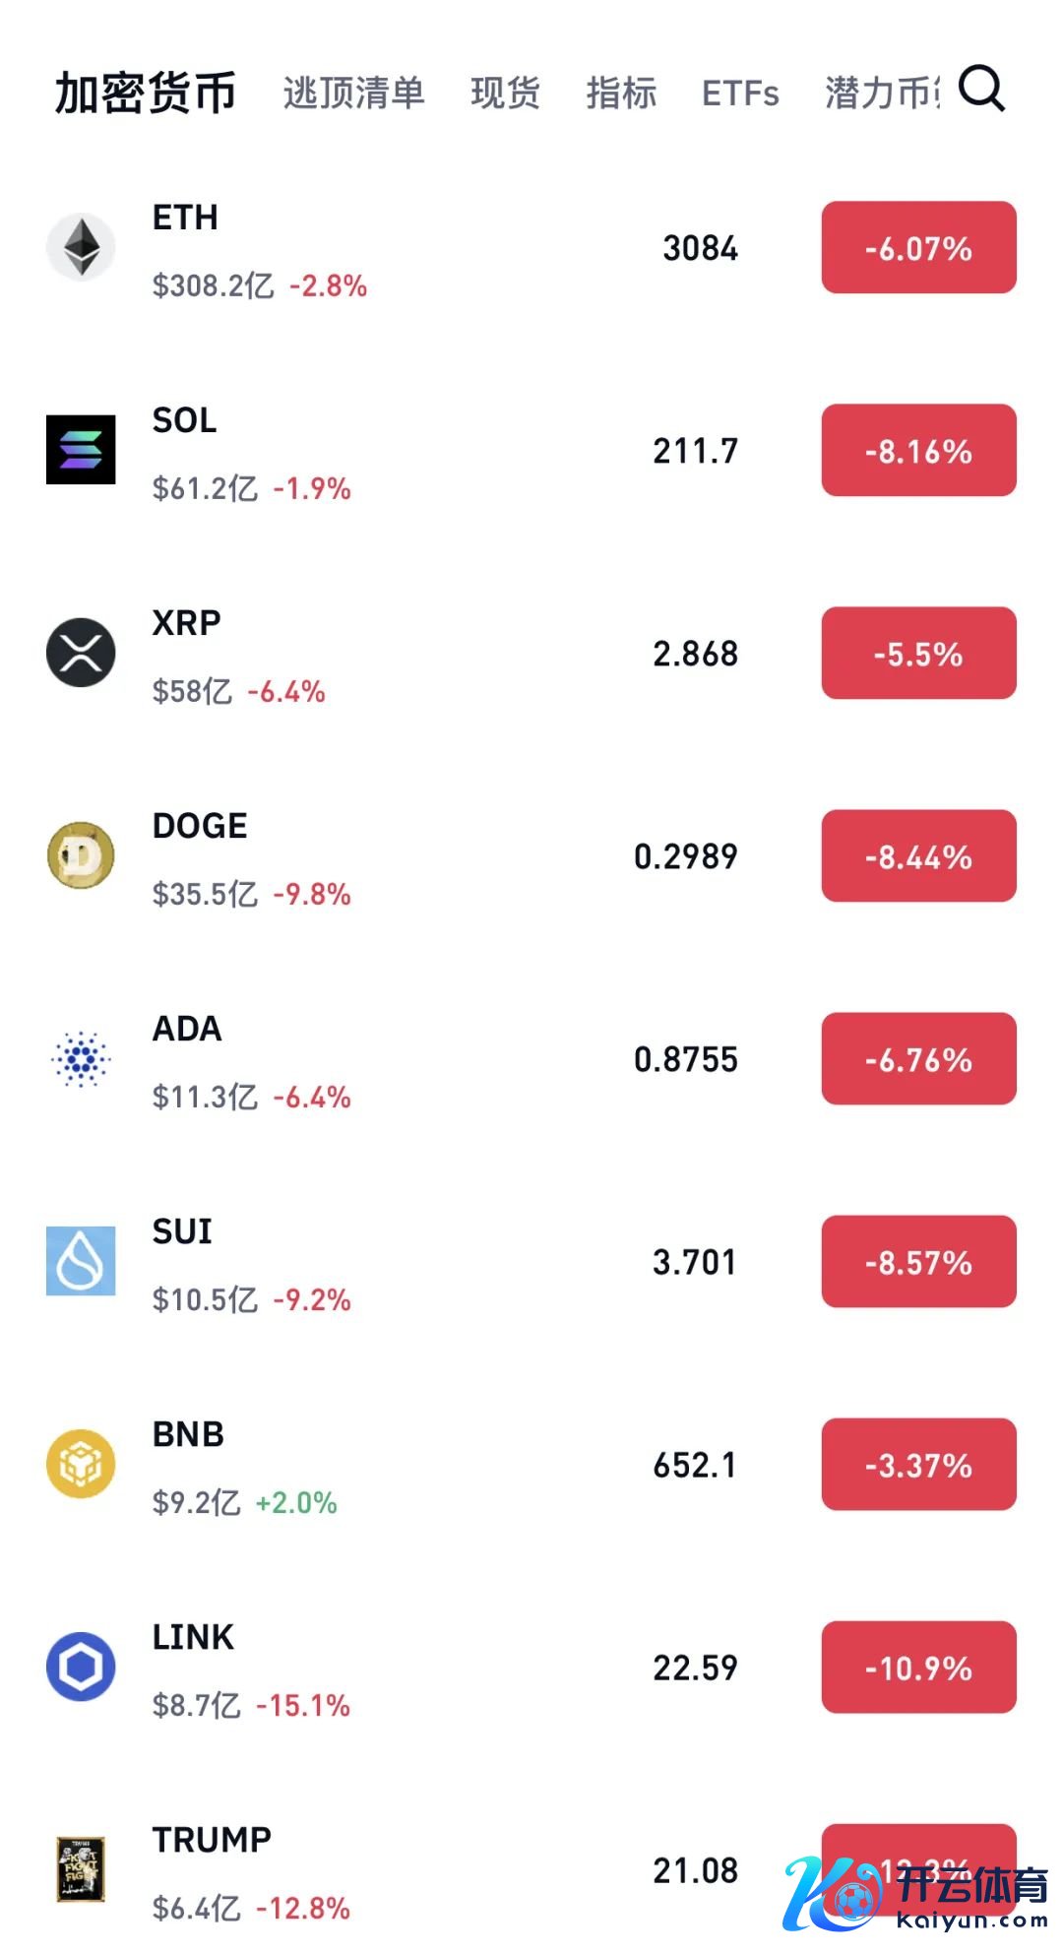This screenshot has width=1063, height=1953.
Task: Click ETH -6.07% change button
Action: tap(918, 248)
